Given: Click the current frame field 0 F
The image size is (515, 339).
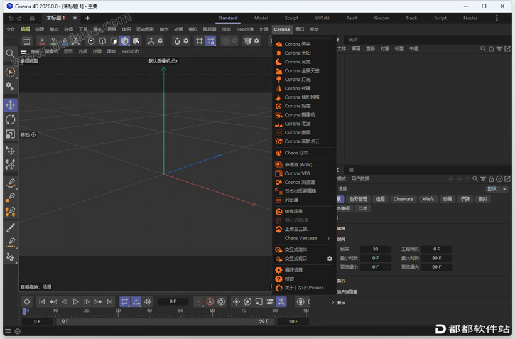Looking at the screenshot, I should click(173, 301).
